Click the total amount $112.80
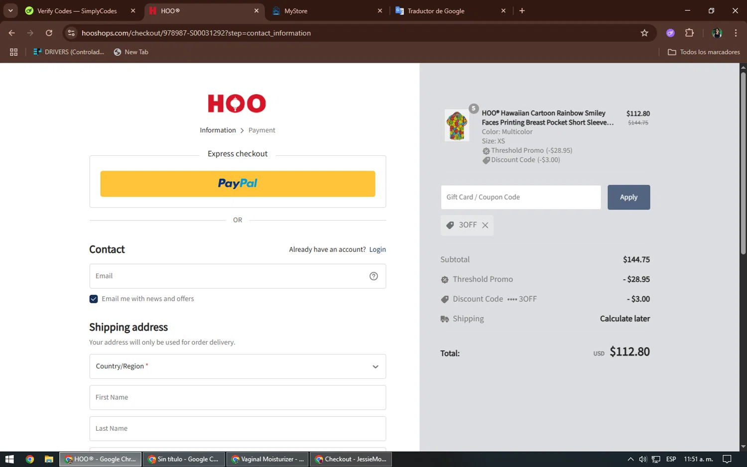 point(629,352)
